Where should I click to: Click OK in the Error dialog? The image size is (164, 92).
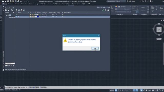pyautogui.click(x=95, y=48)
